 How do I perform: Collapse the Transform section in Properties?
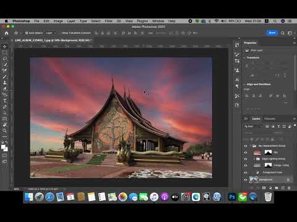tap(244, 58)
